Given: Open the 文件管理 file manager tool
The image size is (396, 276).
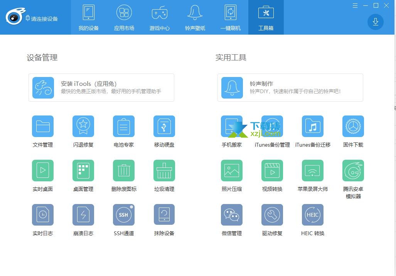Looking at the screenshot, I should click(43, 126).
